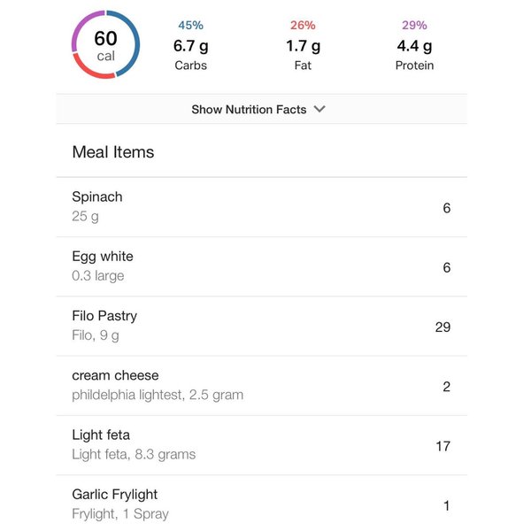Click the 1.7 g Fat value
This screenshot has height=531, width=531.
(303, 46)
